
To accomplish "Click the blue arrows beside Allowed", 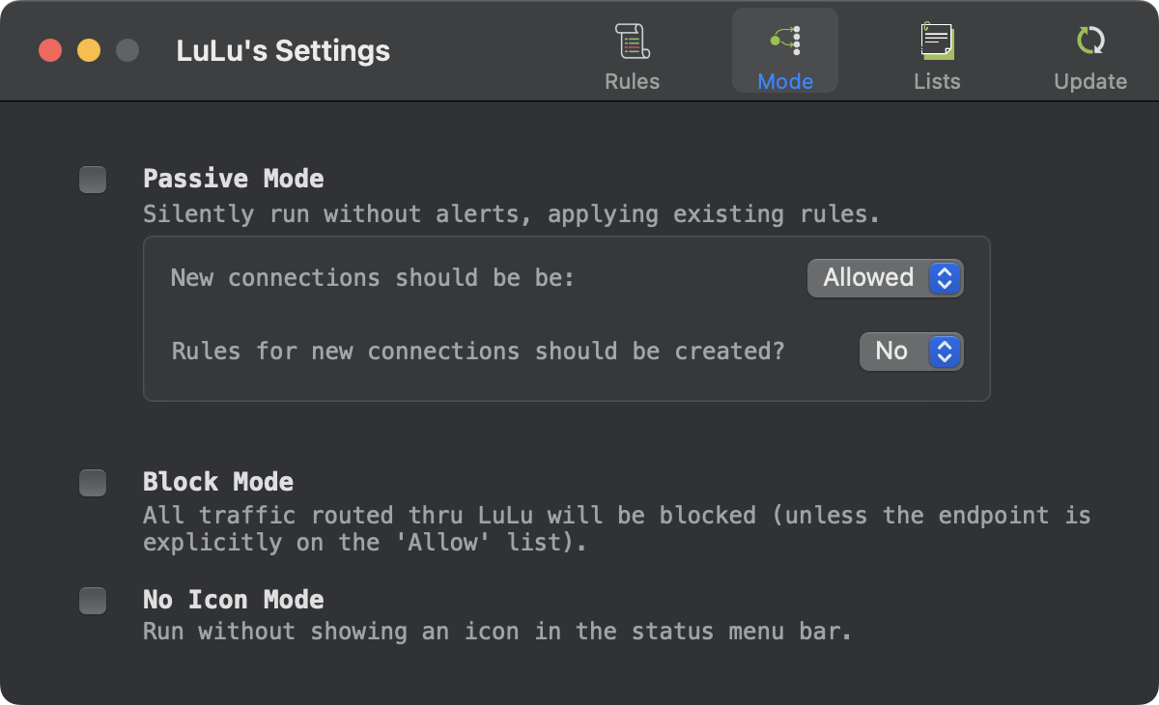I will pos(945,278).
